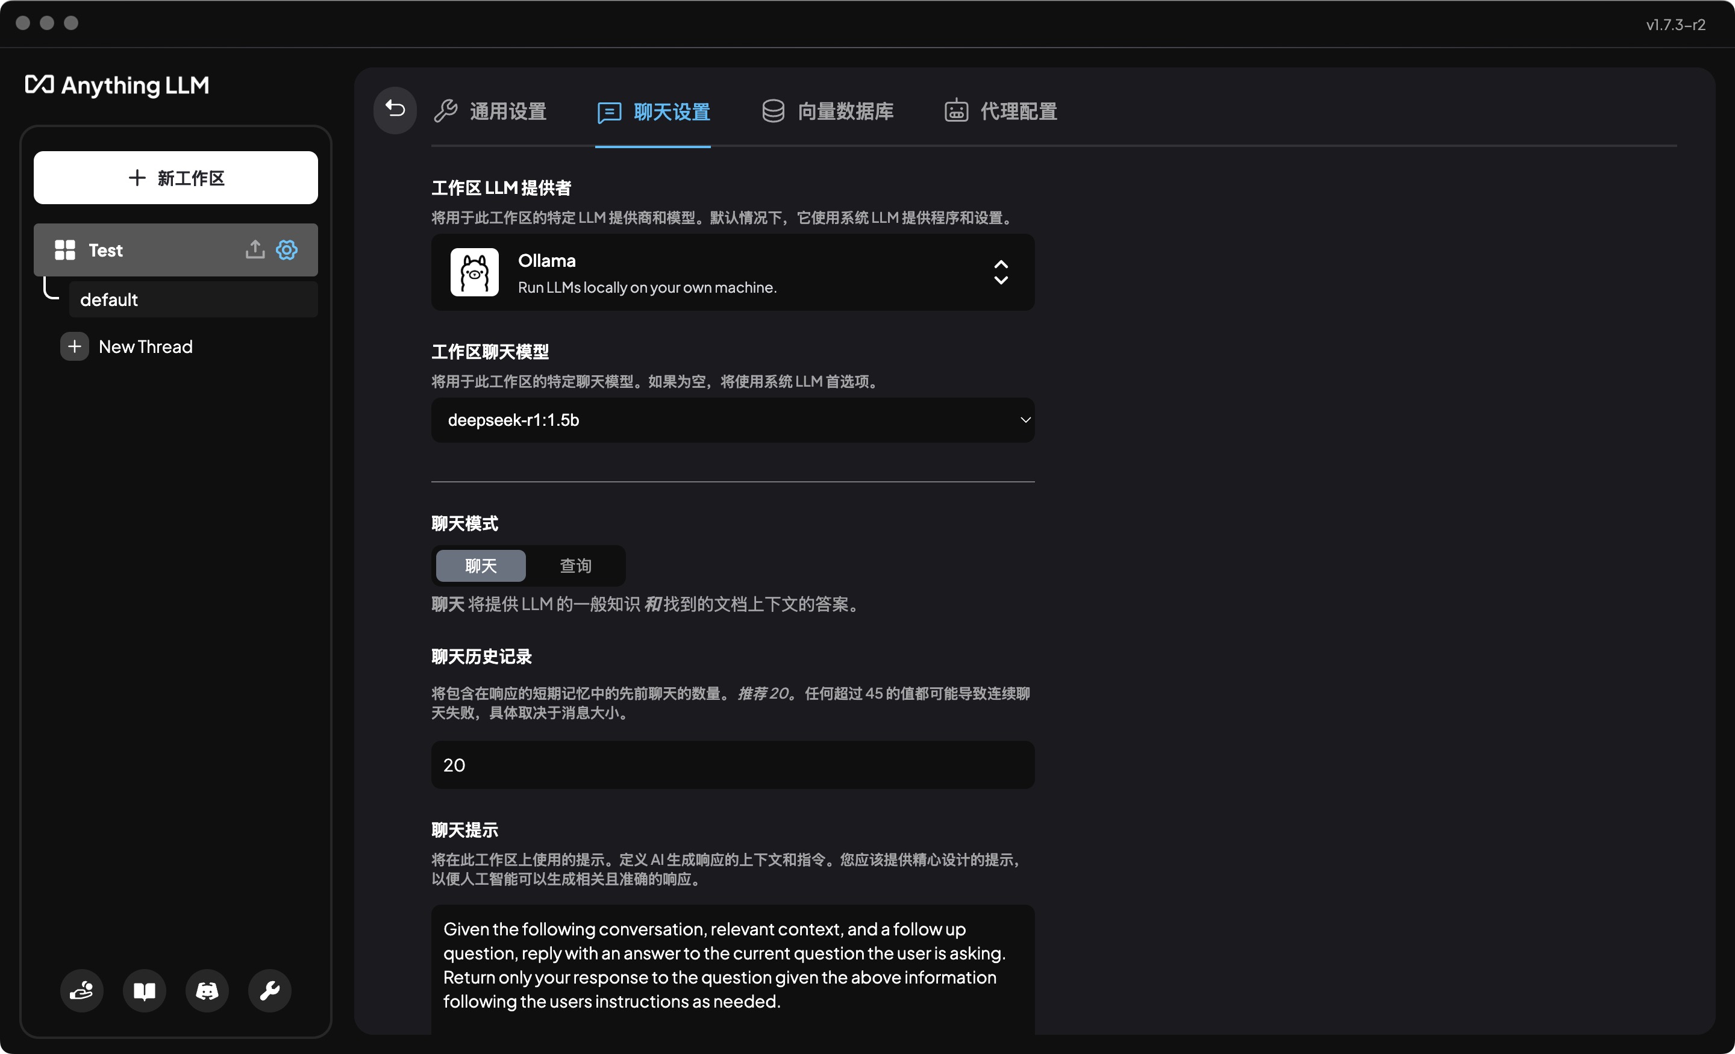Viewport: 1735px width, 1054px height.
Task: Click the Anything LLM logo
Action: [117, 85]
